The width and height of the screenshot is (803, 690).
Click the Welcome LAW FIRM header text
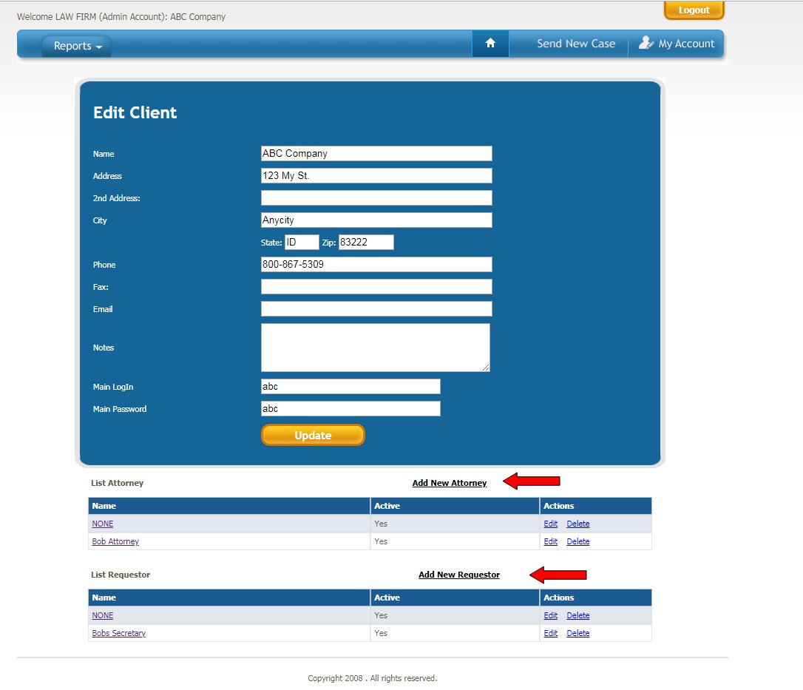tap(121, 17)
